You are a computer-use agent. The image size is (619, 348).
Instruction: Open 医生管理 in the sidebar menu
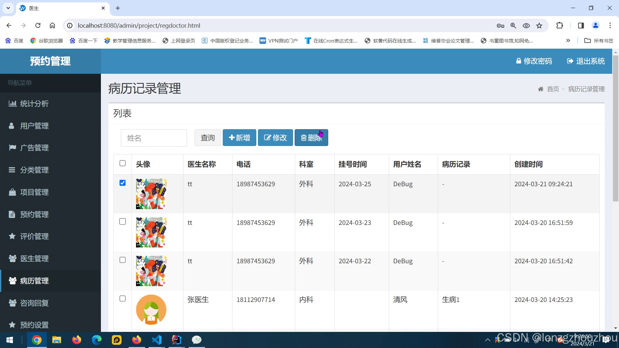tap(34, 258)
